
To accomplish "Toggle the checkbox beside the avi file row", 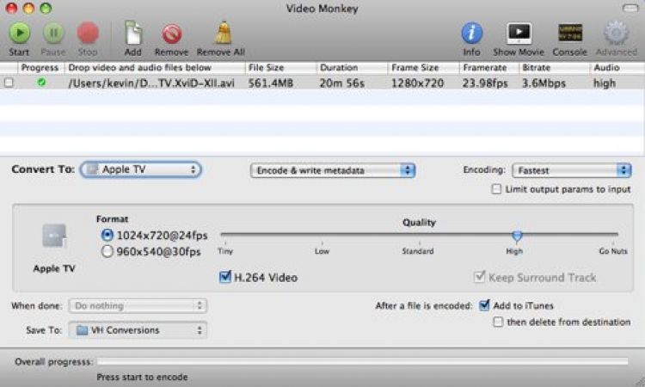I will click(9, 83).
